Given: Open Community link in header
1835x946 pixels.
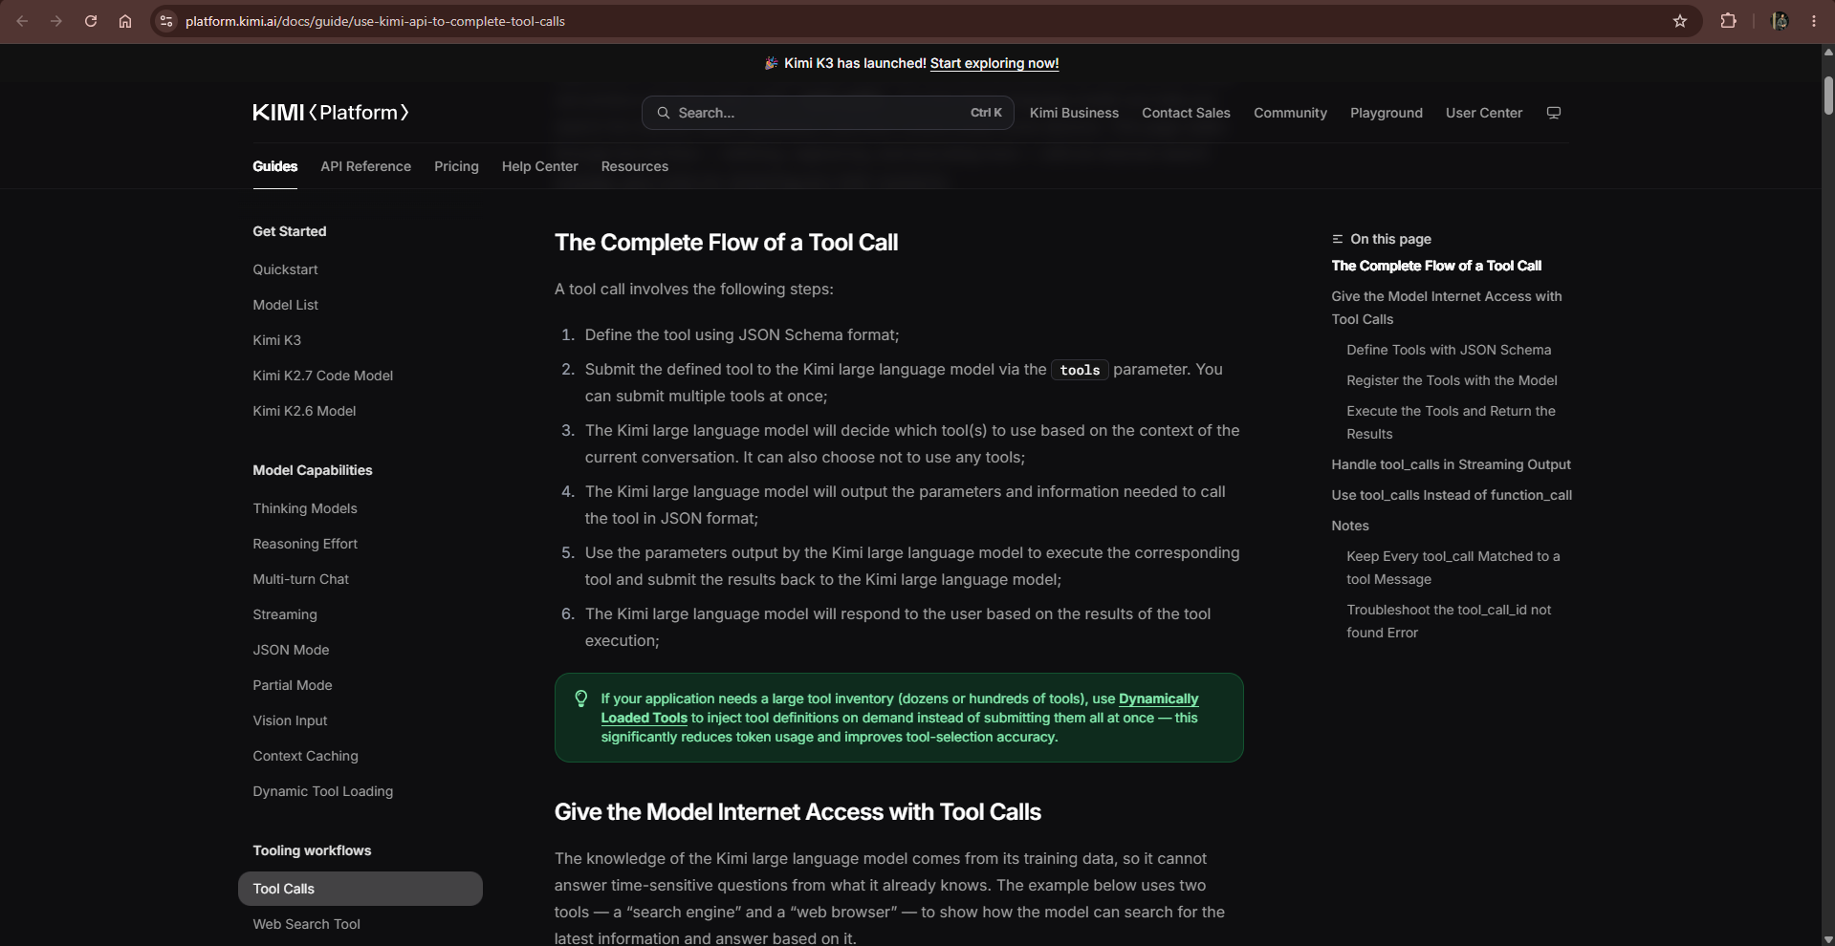Looking at the screenshot, I should coord(1290,113).
